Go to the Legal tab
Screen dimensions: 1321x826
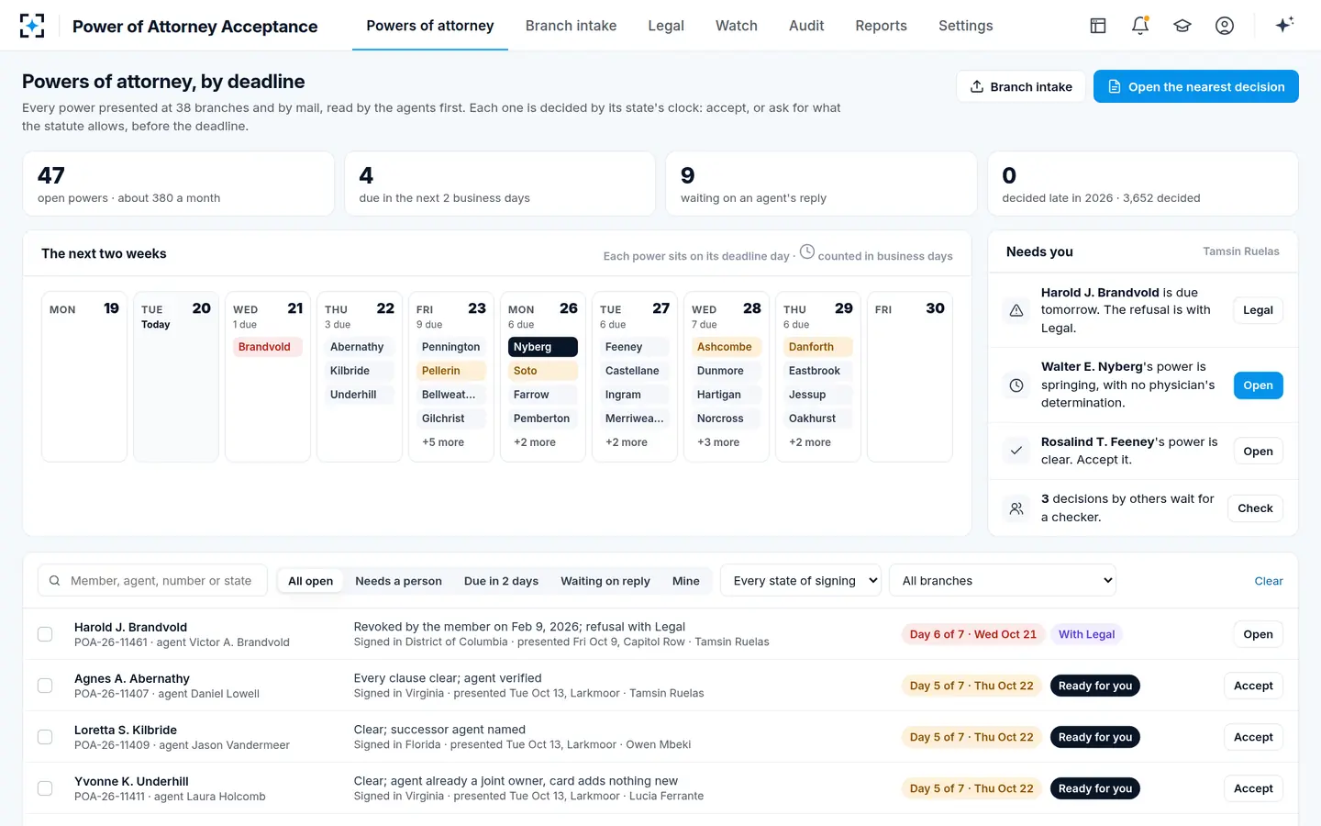click(666, 26)
